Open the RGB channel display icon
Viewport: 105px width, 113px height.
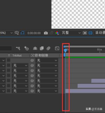[57, 33]
